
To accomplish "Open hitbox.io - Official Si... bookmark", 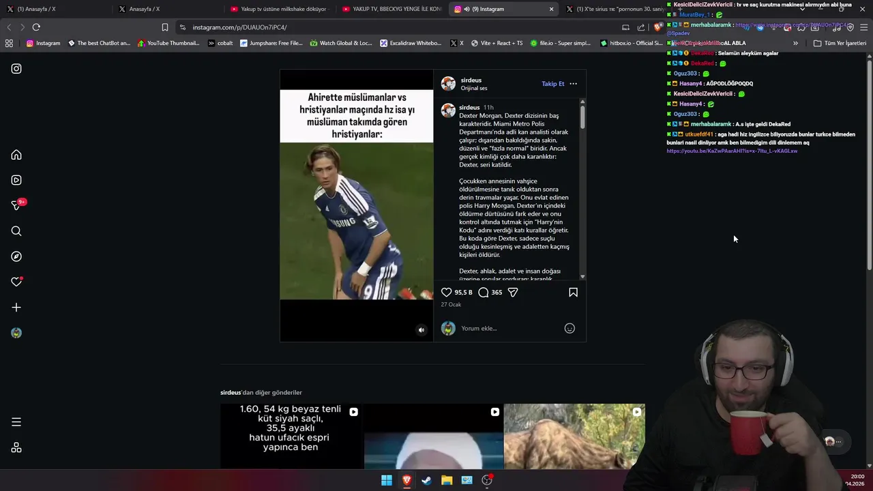I will coord(632,43).
